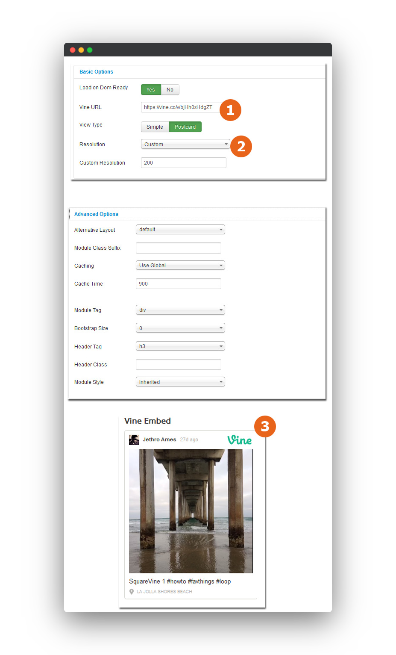
Task: Click the Bootstrap Size label
Action: click(x=91, y=328)
